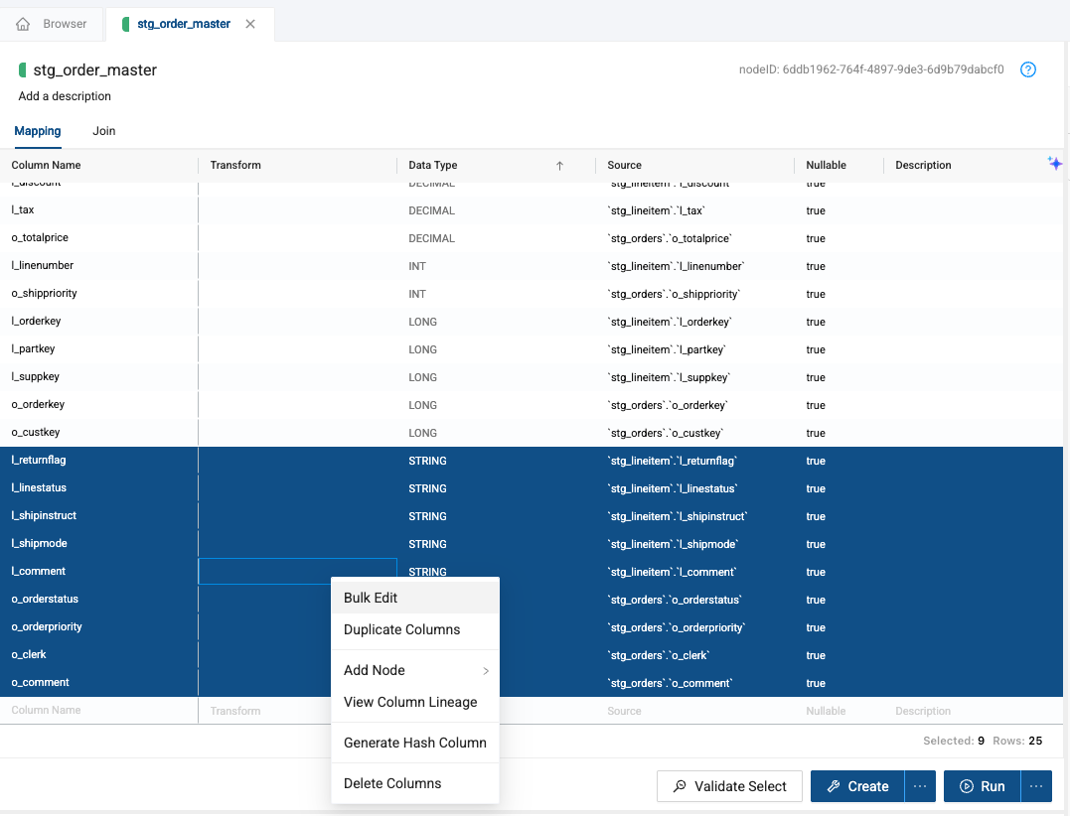Select the o_totalprice column name
The image size is (1070, 816).
(40, 238)
